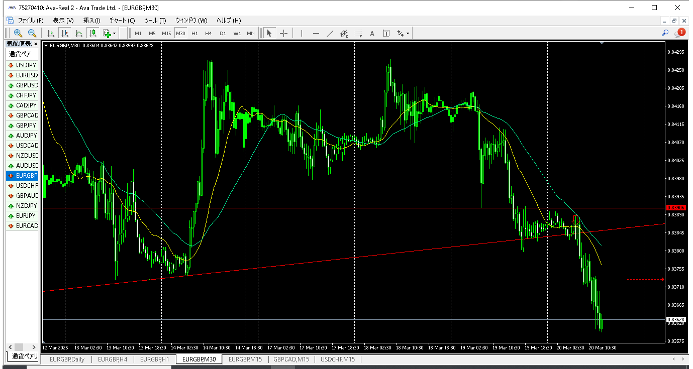Screen dimensions: 693x369
Task: Select USDJPY in market watch
Action: (23, 65)
